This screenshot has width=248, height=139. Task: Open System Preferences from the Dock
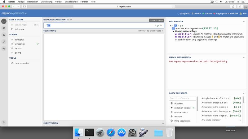tap(132, 133)
